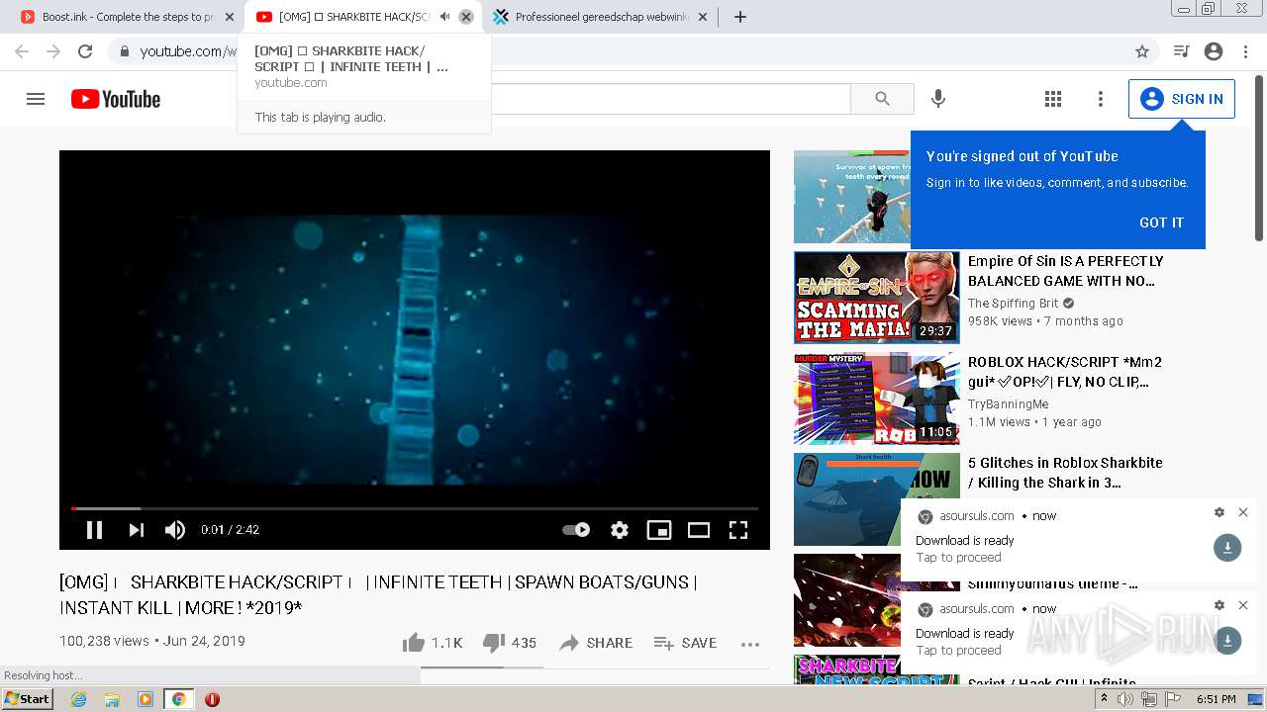Close the Boost.ink tab
The height and width of the screenshot is (712, 1267).
[x=230, y=17]
